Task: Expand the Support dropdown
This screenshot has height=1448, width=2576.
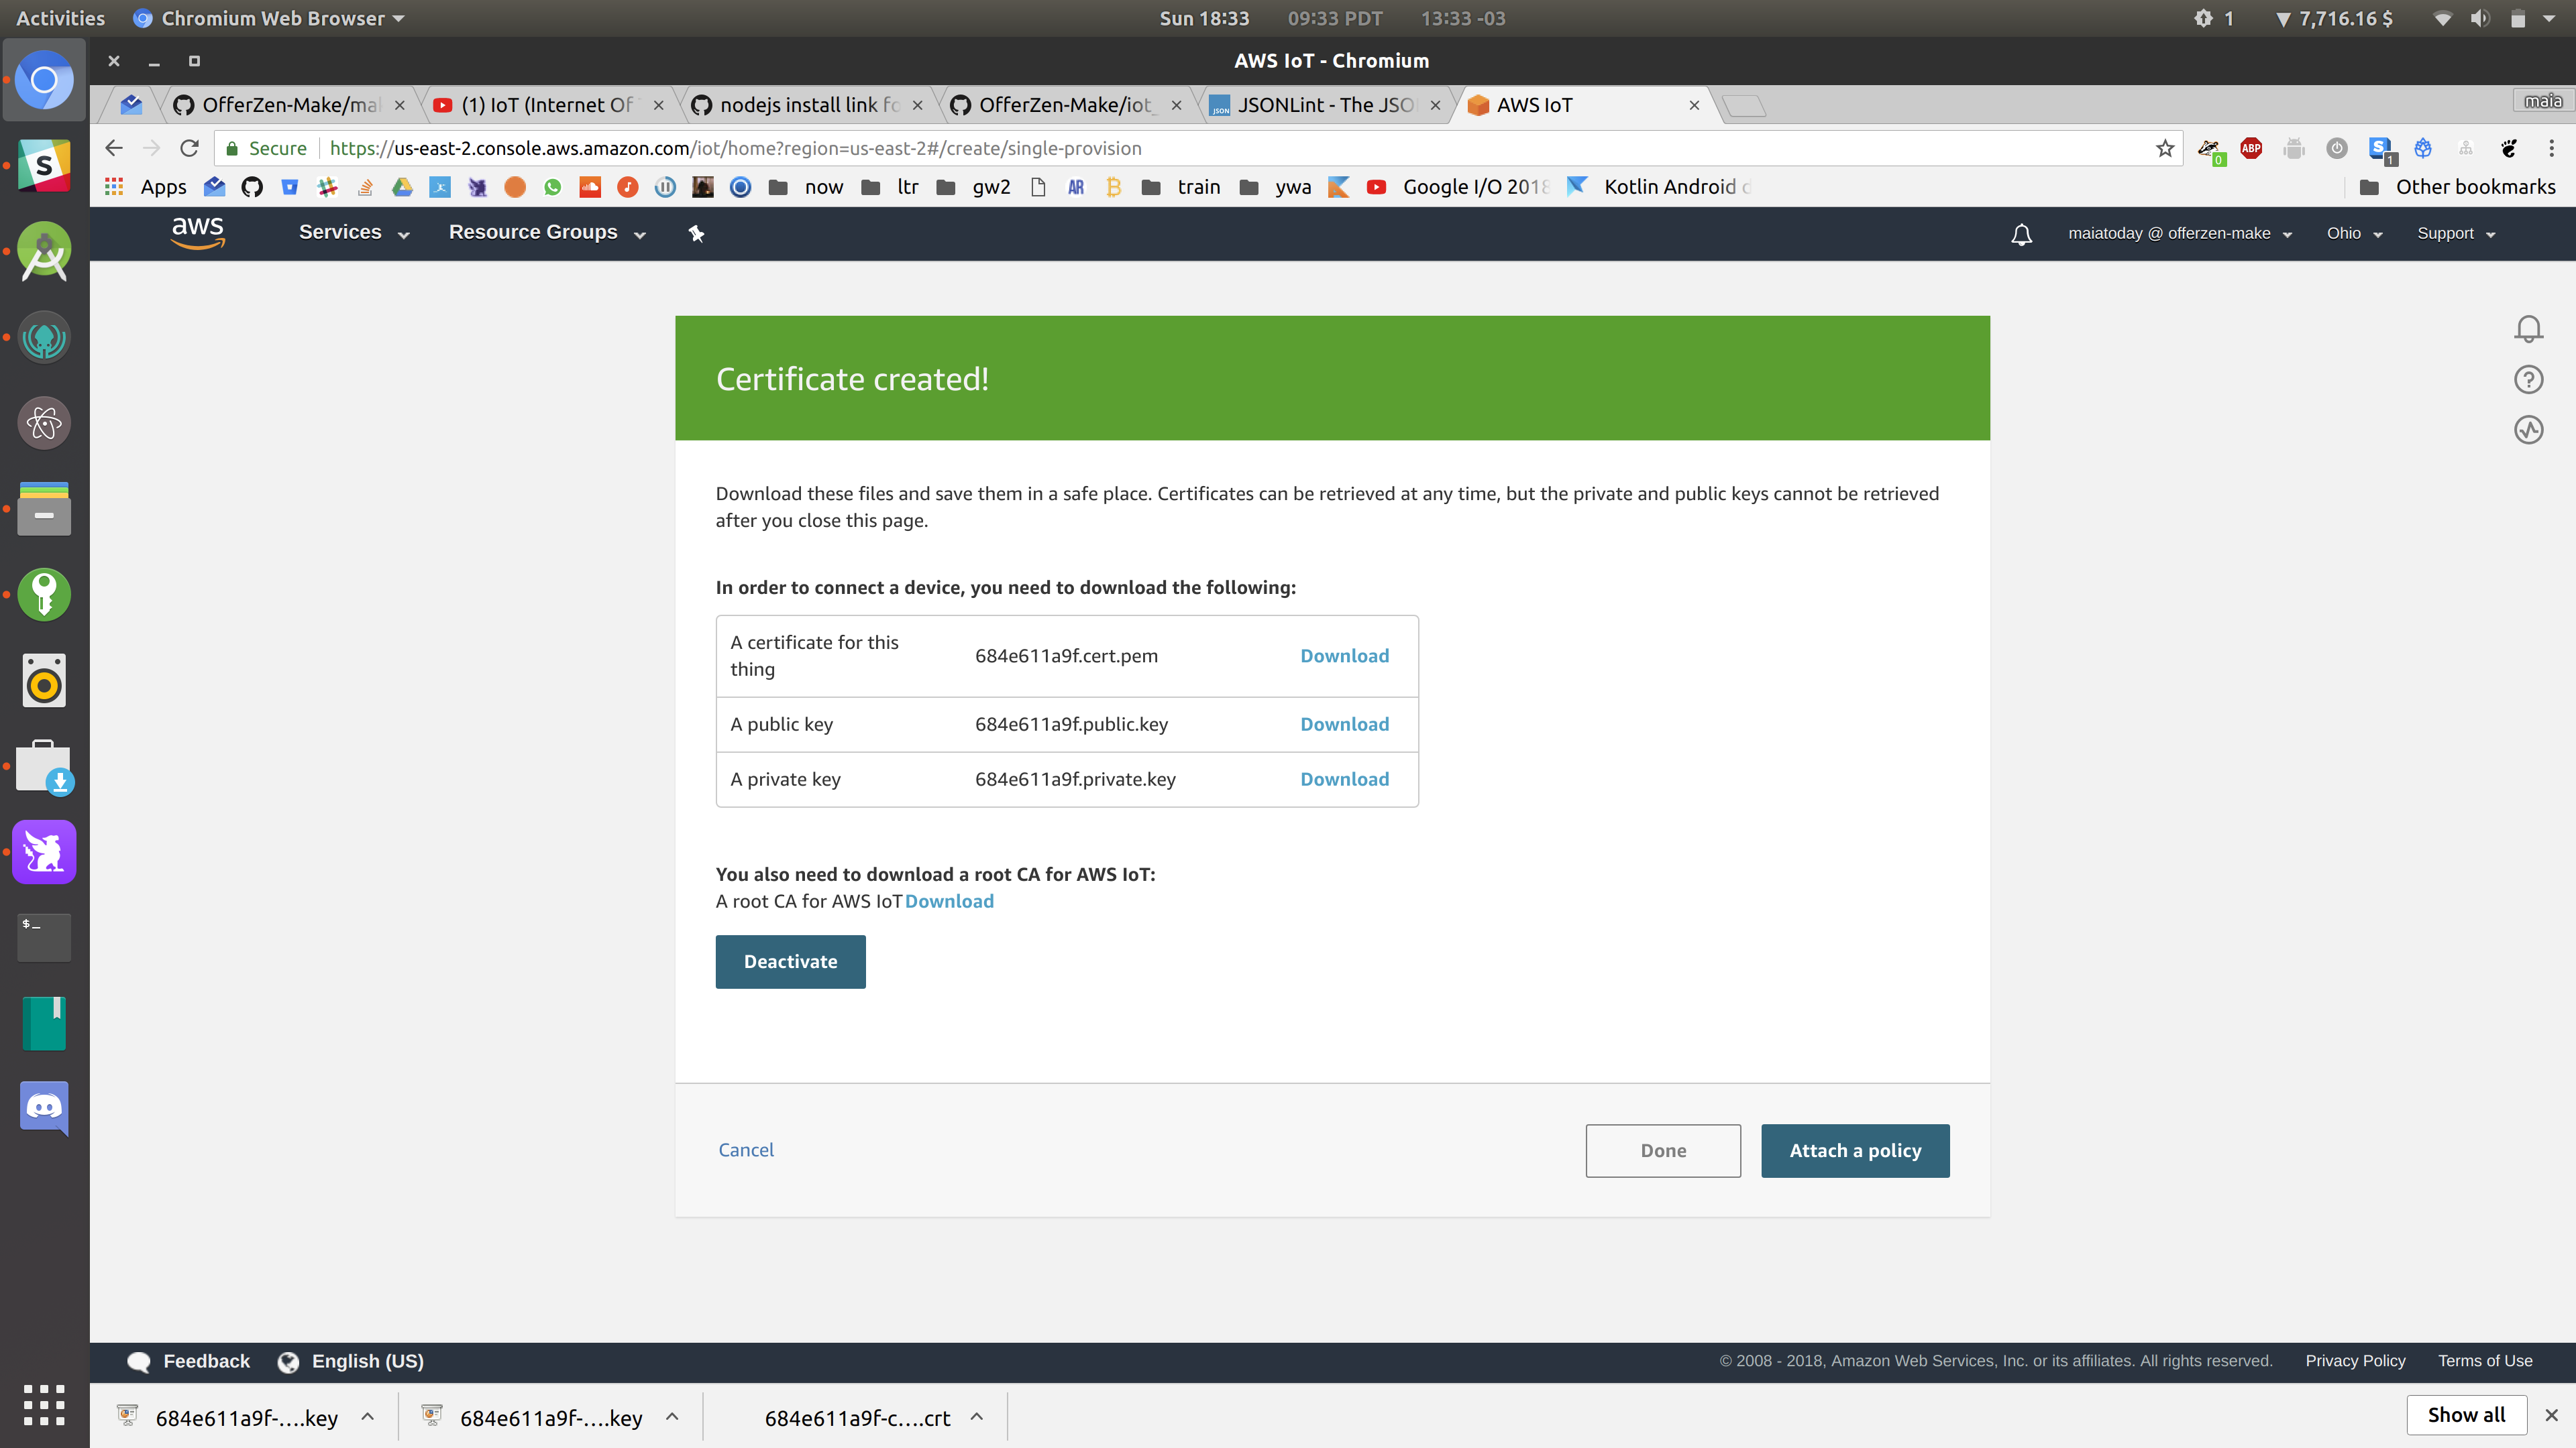Action: click(x=2456, y=234)
